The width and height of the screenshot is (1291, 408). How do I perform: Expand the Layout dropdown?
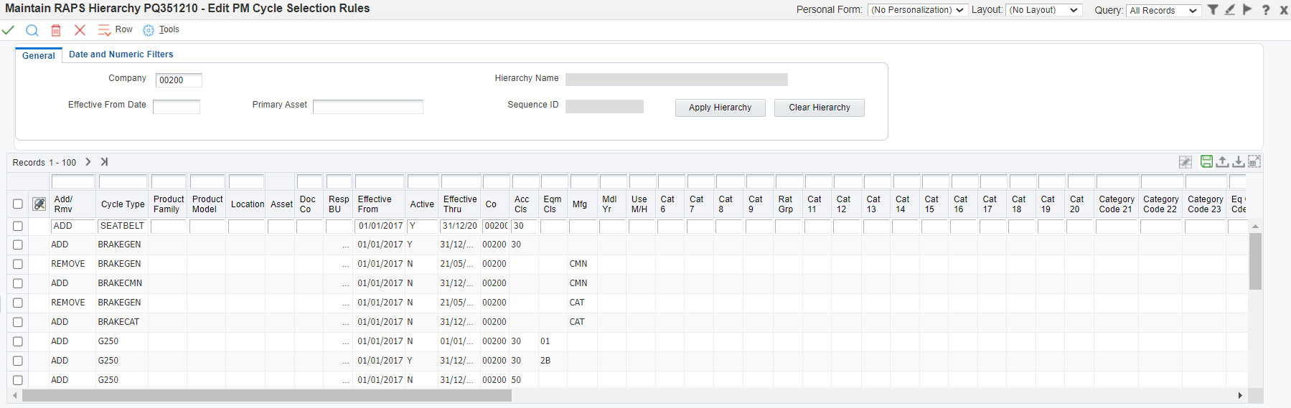click(x=1044, y=10)
